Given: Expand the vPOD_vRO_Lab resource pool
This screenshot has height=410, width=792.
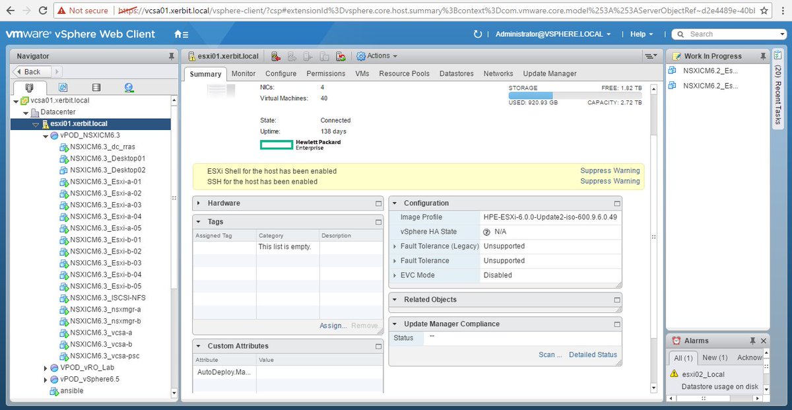Looking at the screenshot, I should (46, 368).
